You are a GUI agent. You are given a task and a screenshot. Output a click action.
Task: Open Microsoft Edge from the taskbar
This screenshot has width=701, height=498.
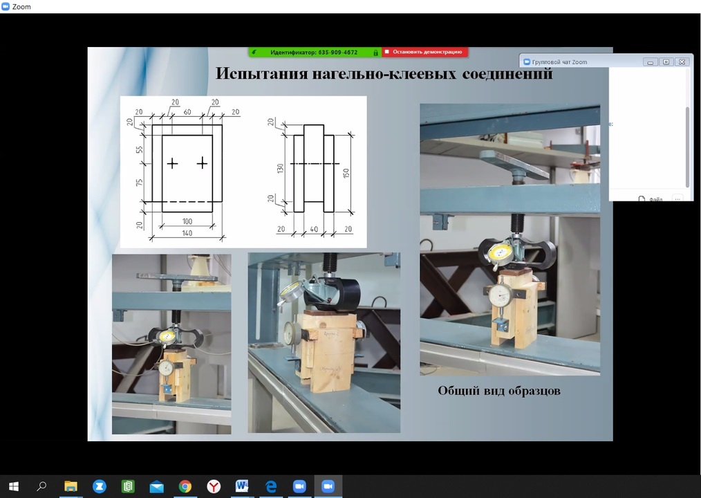[270, 486]
